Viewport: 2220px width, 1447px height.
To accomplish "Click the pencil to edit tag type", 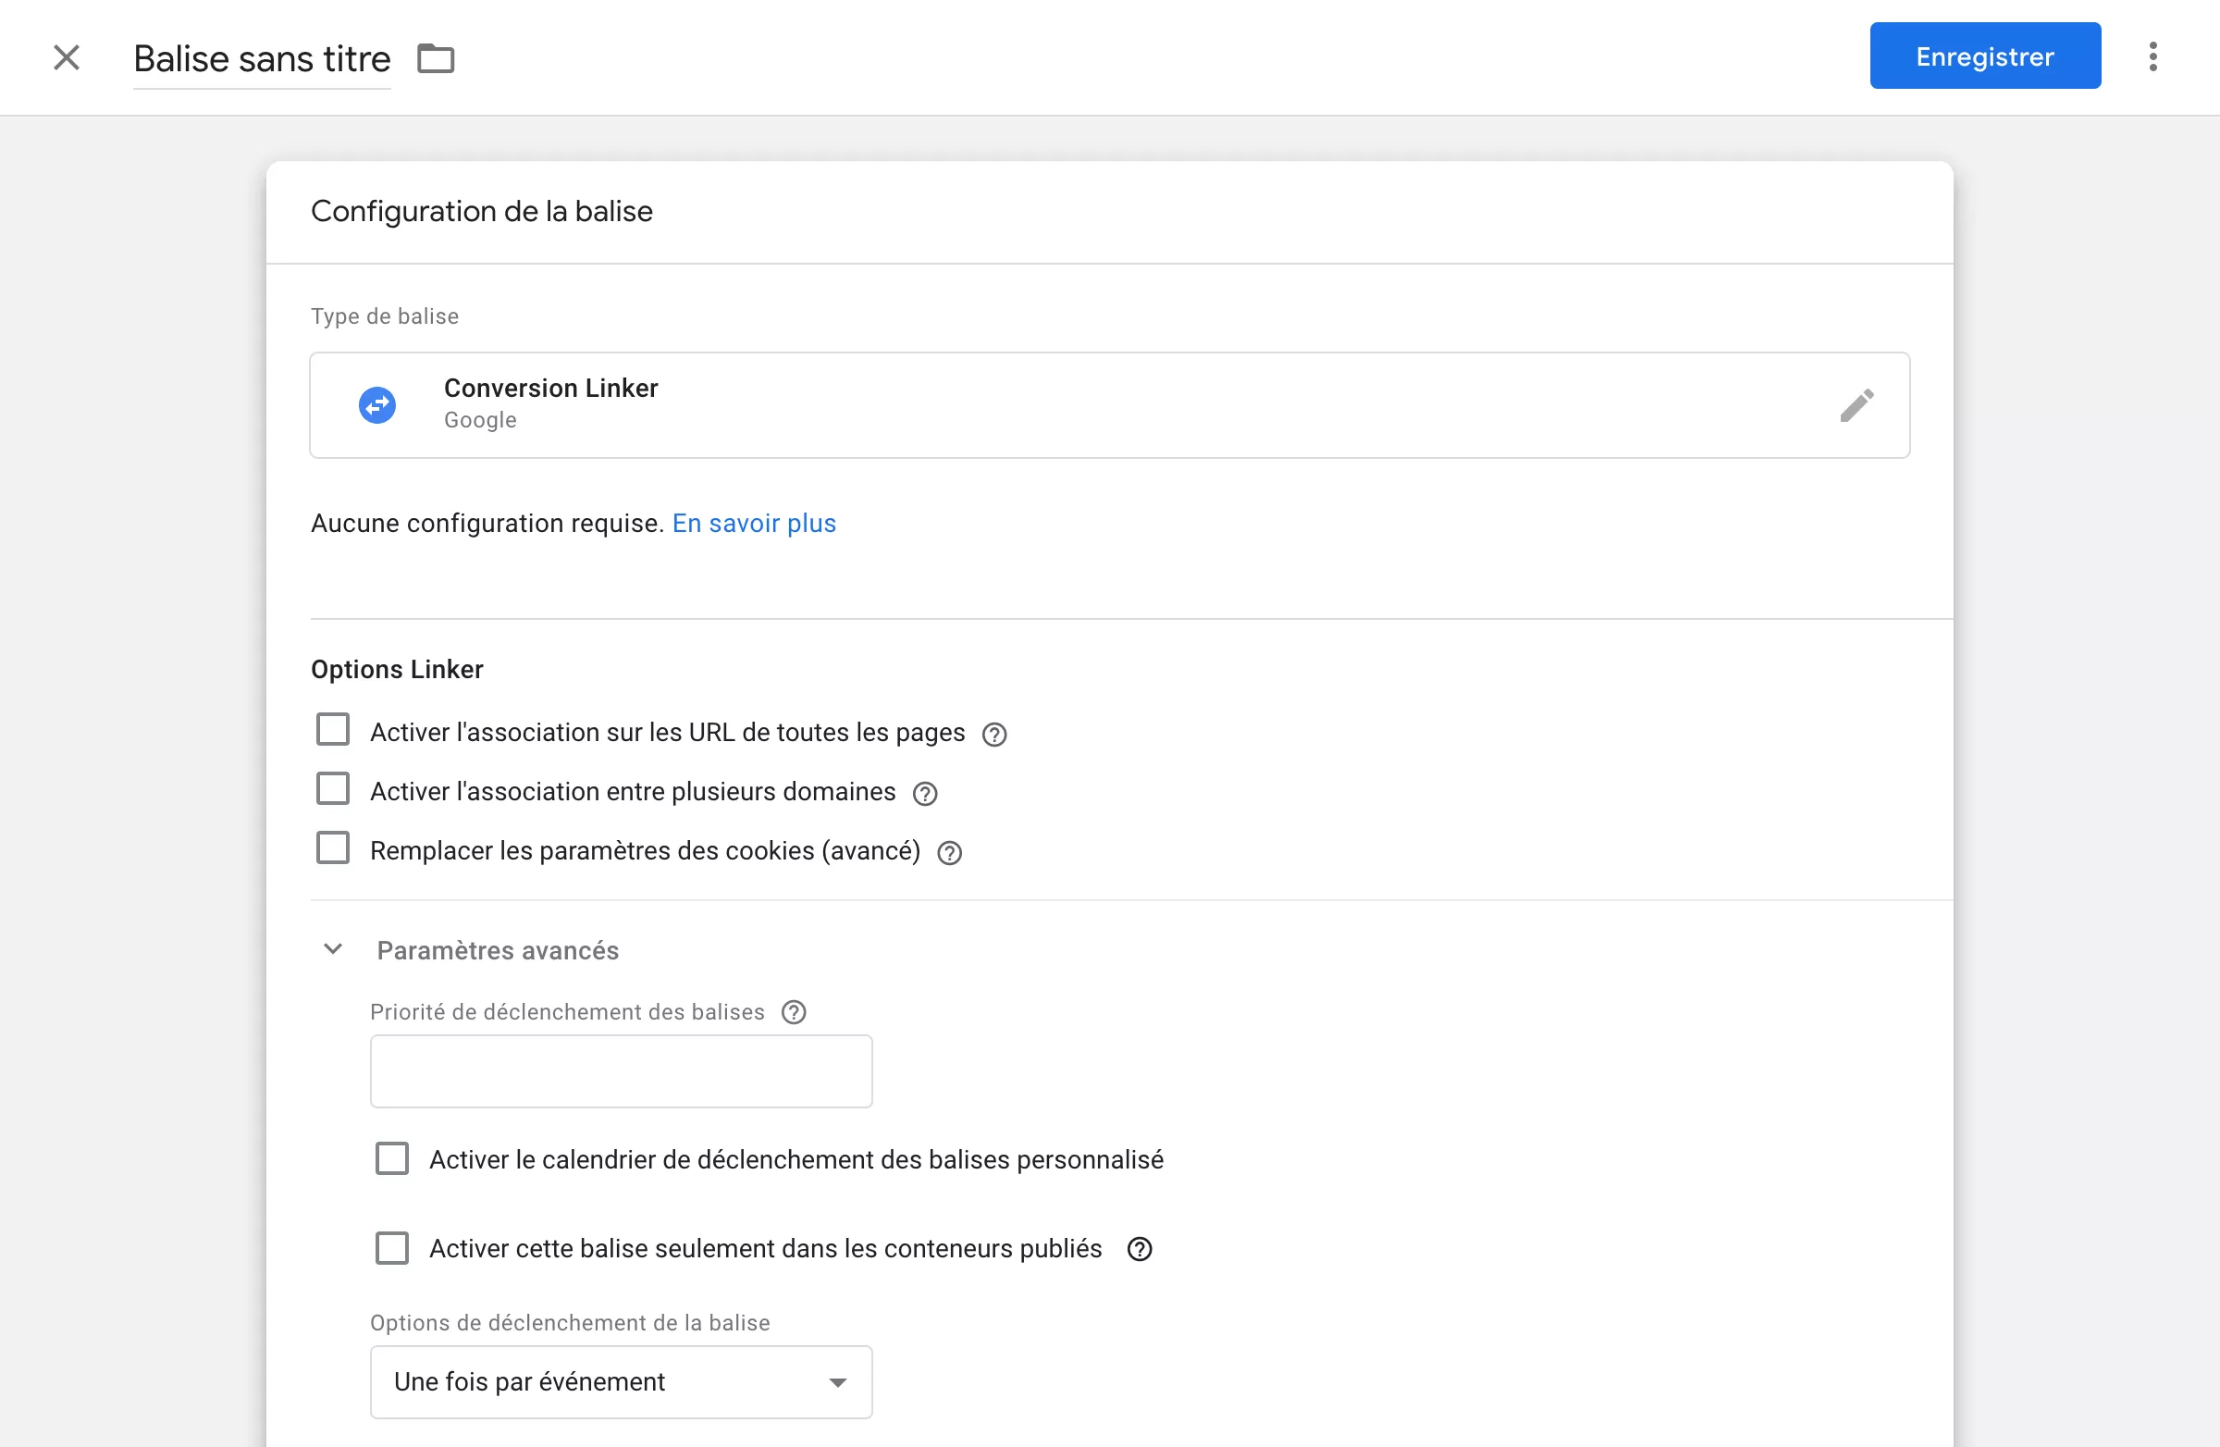I will click(x=1857, y=405).
